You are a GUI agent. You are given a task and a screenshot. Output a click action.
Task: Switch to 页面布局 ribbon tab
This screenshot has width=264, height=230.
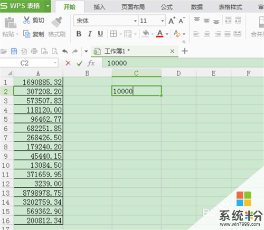pyautogui.click(x=133, y=7)
